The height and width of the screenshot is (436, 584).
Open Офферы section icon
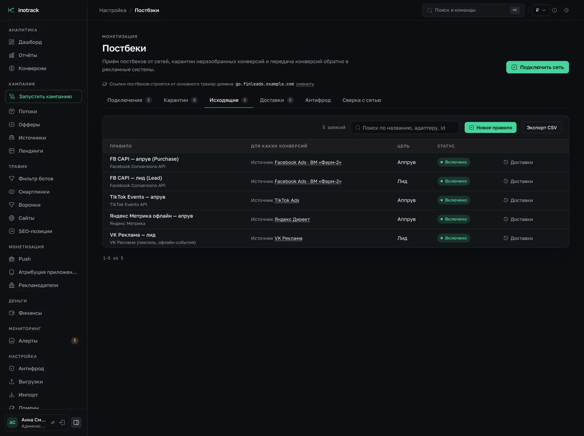point(12,125)
